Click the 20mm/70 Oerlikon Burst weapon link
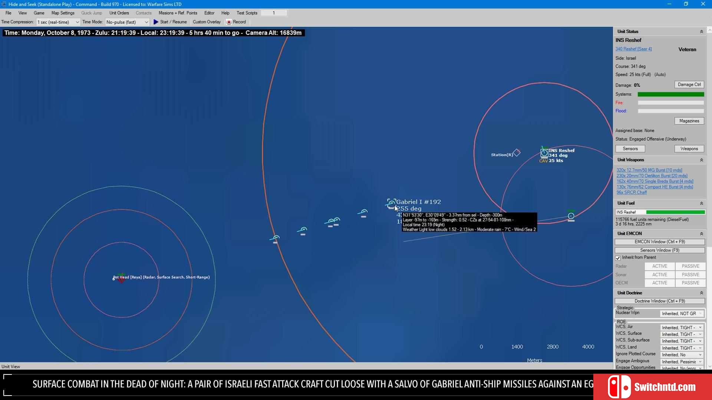Viewport: 712px width, 400px height. coord(652,176)
